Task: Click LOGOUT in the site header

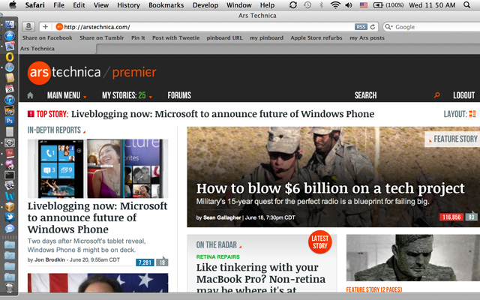Action: tap(463, 95)
